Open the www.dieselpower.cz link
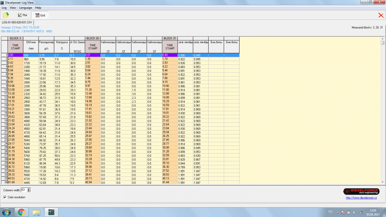Screen dimensions: 386x217 coord(362,197)
